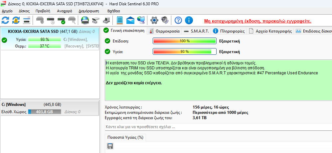Click the computer tower with disk icon
Screen dimensions: 332x153
(106, 20)
